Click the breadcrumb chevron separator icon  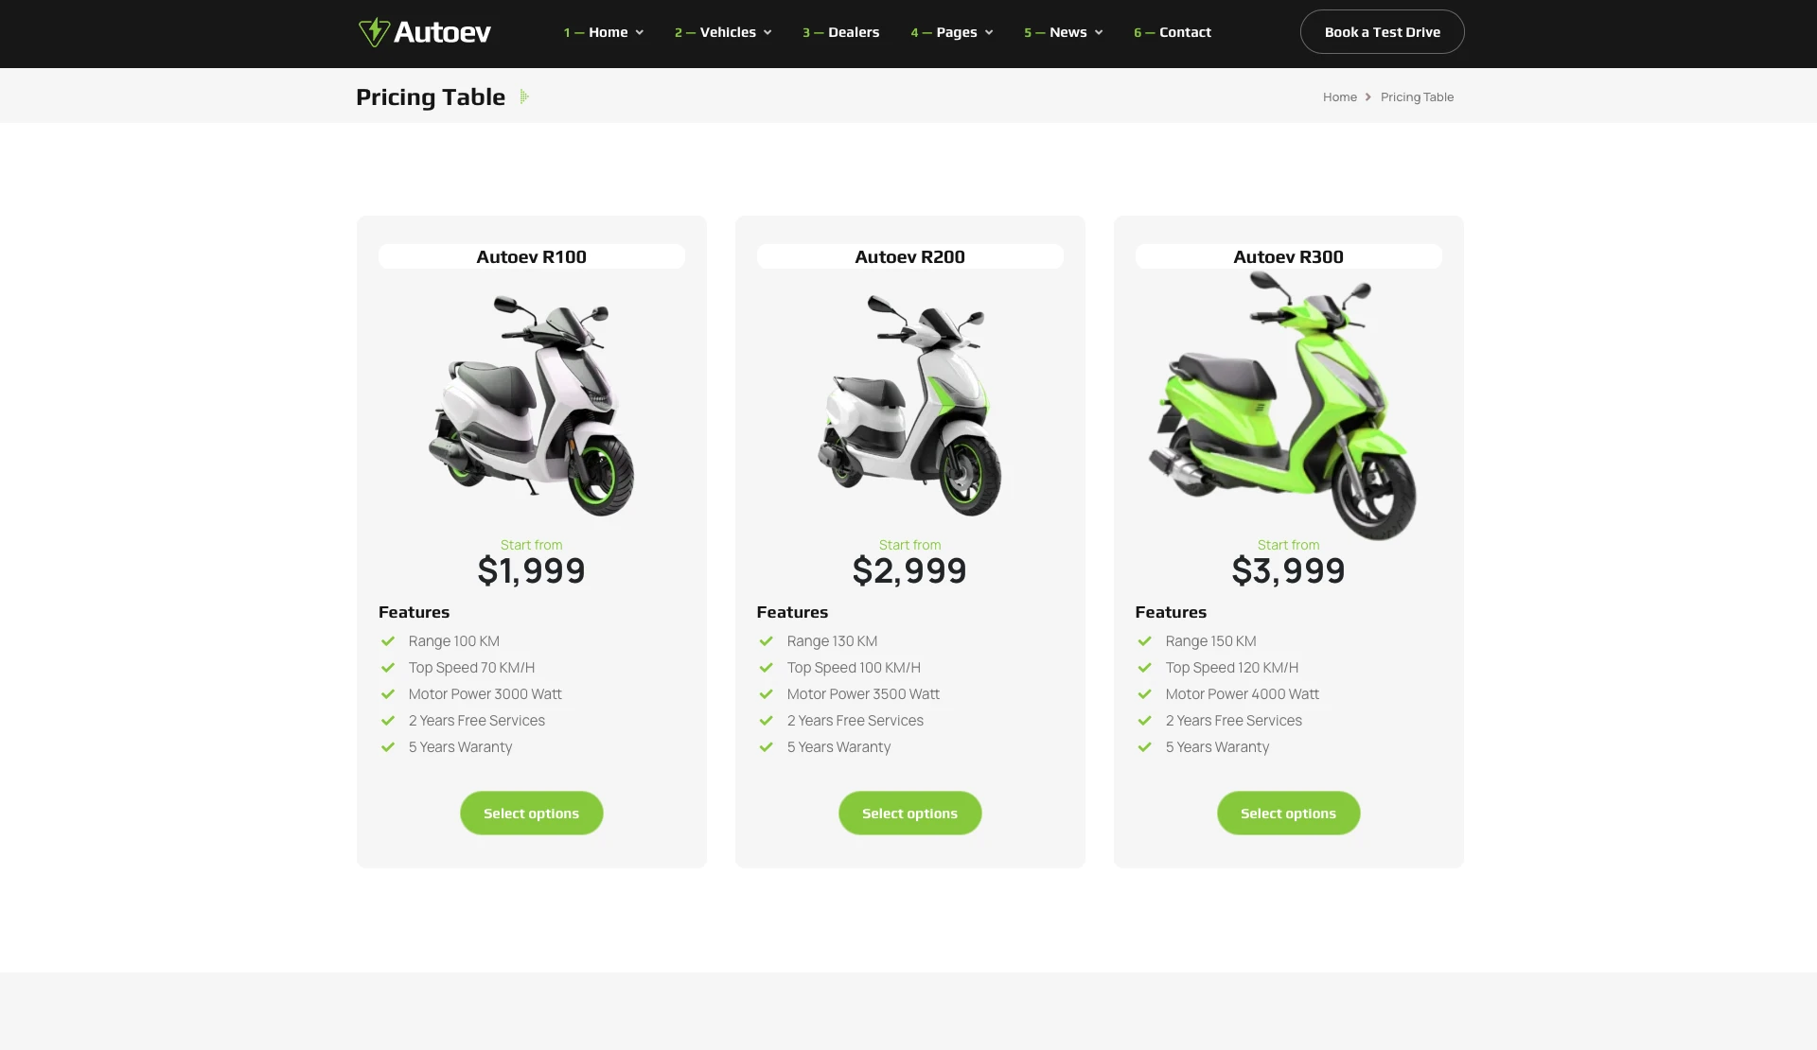pyautogui.click(x=1368, y=97)
